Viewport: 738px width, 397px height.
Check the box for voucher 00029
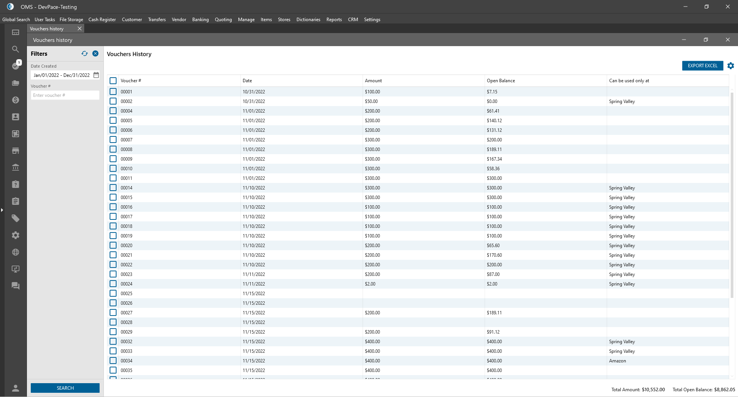[113, 332]
